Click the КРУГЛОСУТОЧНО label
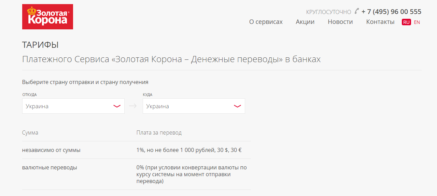 (x=328, y=12)
